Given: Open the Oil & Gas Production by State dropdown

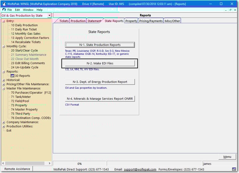Looking at the screenshot, I should (49, 15).
